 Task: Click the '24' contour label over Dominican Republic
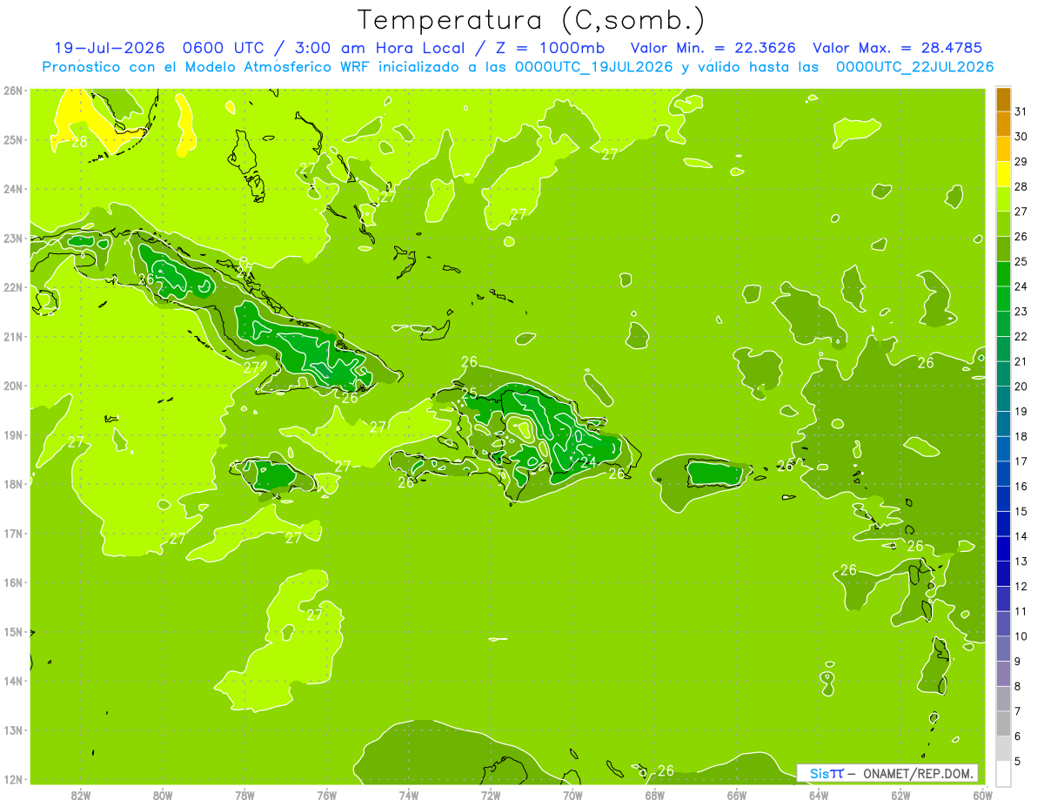(x=588, y=462)
